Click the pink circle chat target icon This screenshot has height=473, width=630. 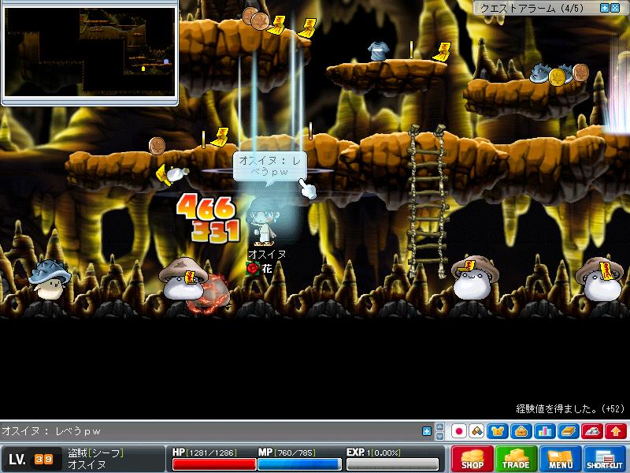(x=458, y=431)
